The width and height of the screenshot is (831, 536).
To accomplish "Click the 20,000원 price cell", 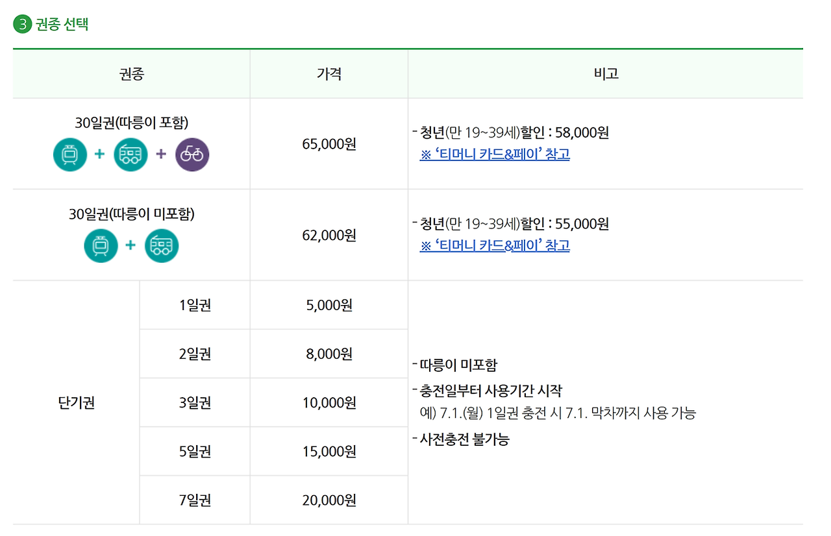I will (x=329, y=500).
